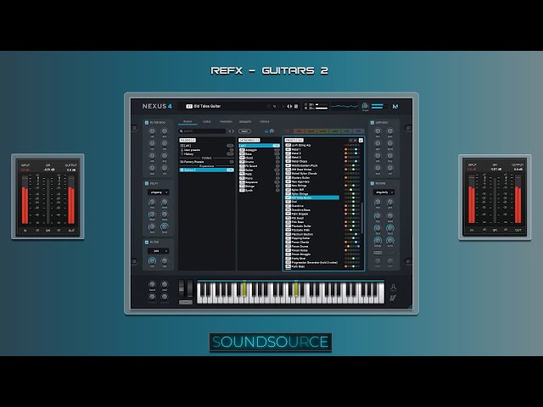Click the reFX logo icon top right

(x=395, y=106)
